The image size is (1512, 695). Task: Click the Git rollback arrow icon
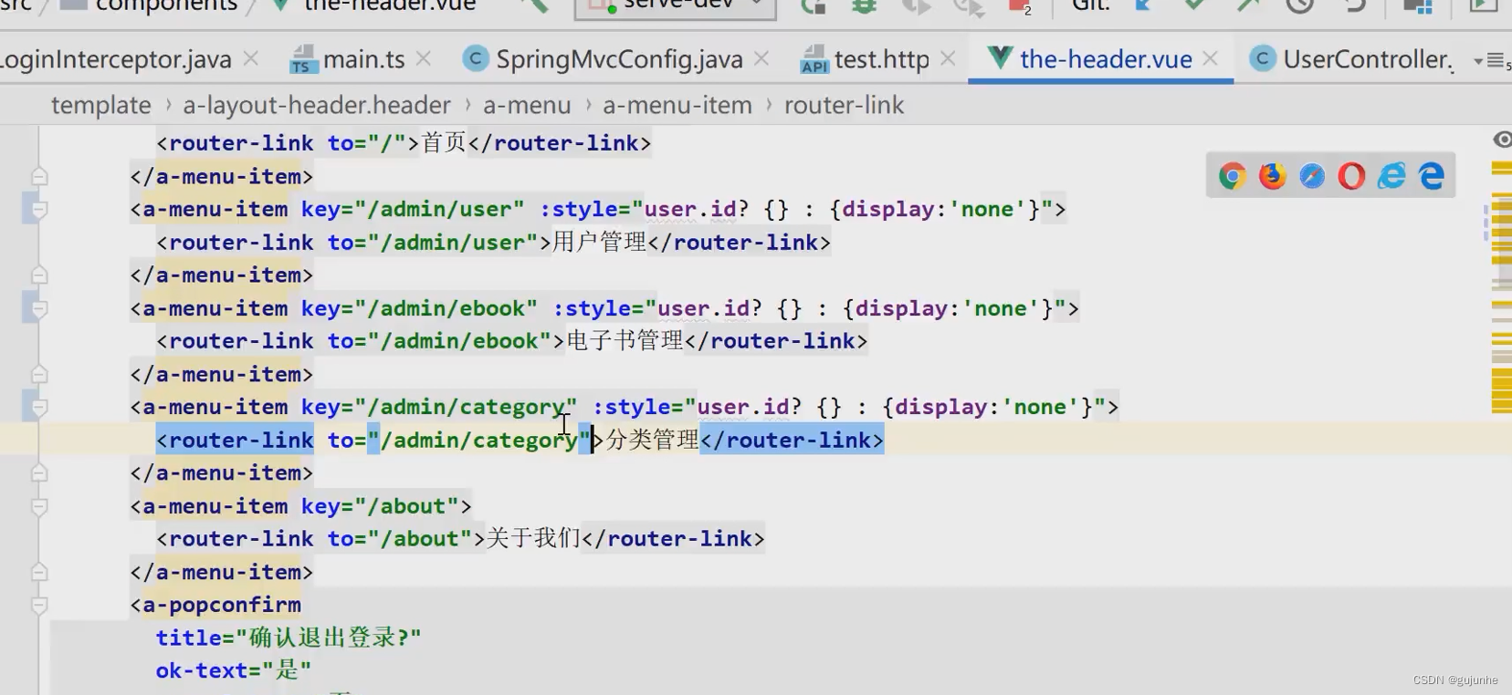tap(1355, 5)
